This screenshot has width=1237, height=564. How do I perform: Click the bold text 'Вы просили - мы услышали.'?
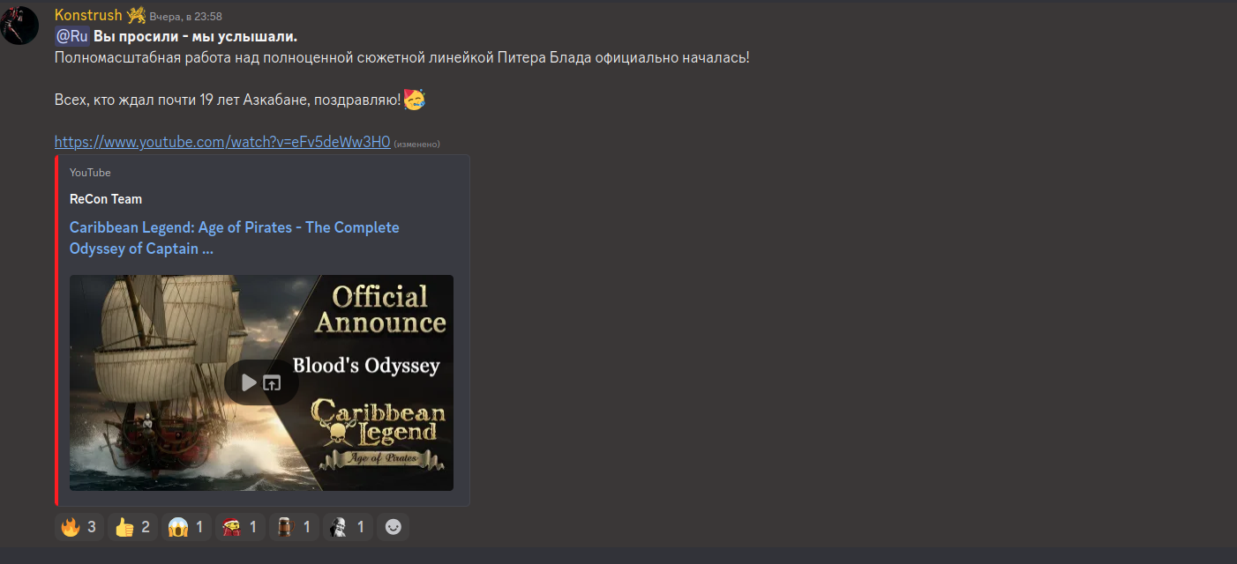point(195,36)
